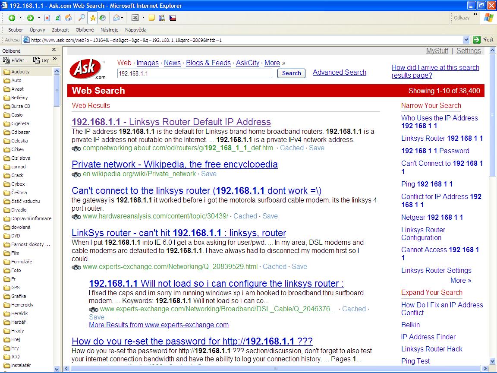Open the Home page icon
The image size is (497, 373).
68,18
